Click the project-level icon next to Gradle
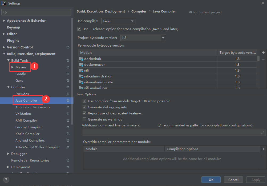Image resolution: width=267 pixels, height=186 pixels. (68, 74)
